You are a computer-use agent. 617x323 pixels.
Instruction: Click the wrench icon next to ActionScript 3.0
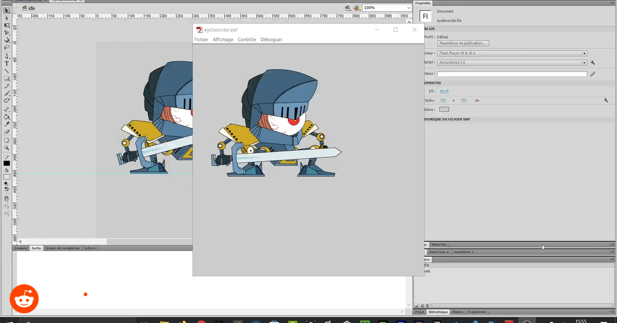click(x=593, y=63)
